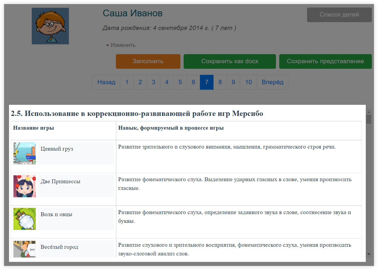Click Сохранить как docx button
The height and width of the screenshot is (270, 378).
click(x=229, y=61)
